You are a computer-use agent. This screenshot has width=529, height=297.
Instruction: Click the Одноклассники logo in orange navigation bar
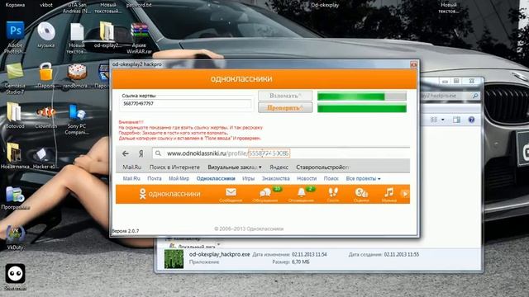169,194
